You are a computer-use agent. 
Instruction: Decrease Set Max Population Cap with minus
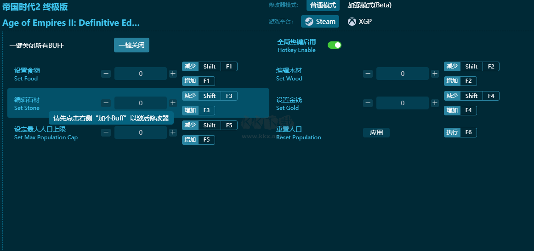[106, 132]
